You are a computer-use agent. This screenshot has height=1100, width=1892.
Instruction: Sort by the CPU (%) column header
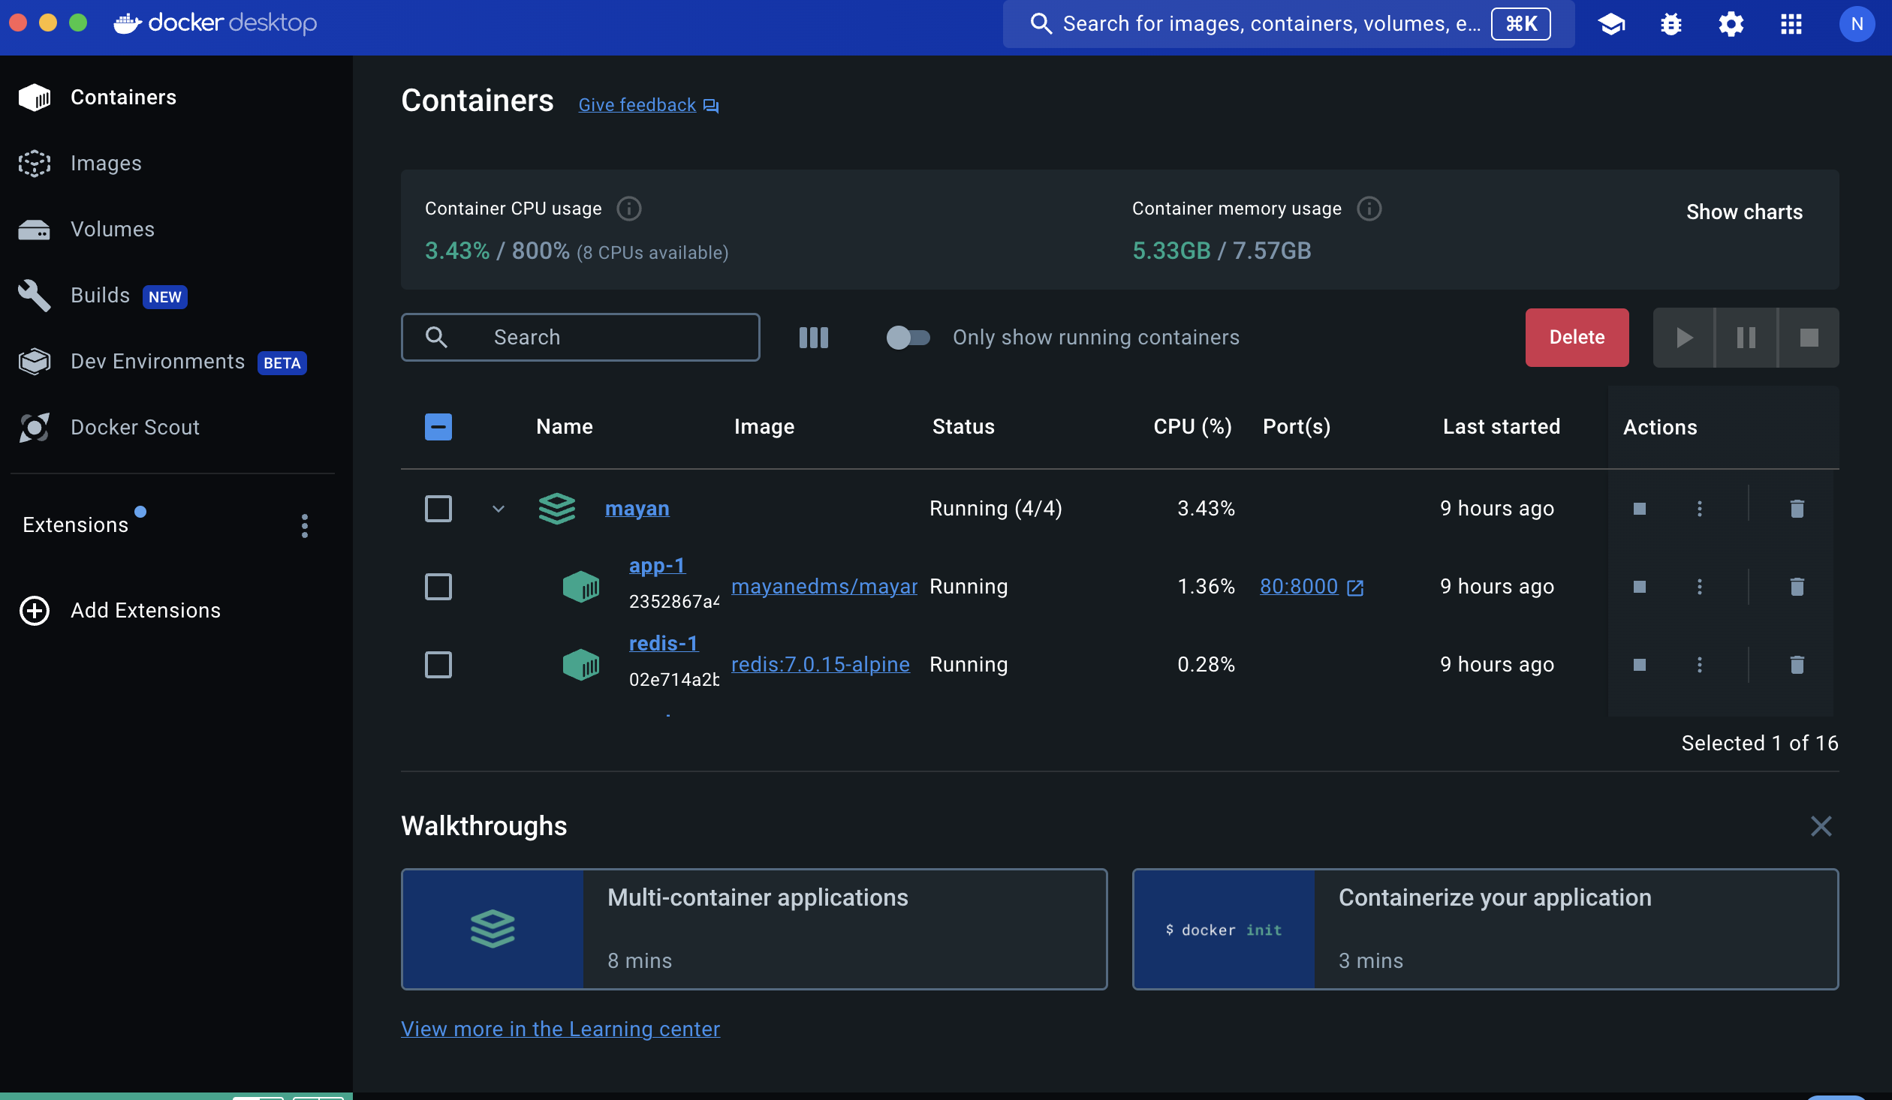1192,427
